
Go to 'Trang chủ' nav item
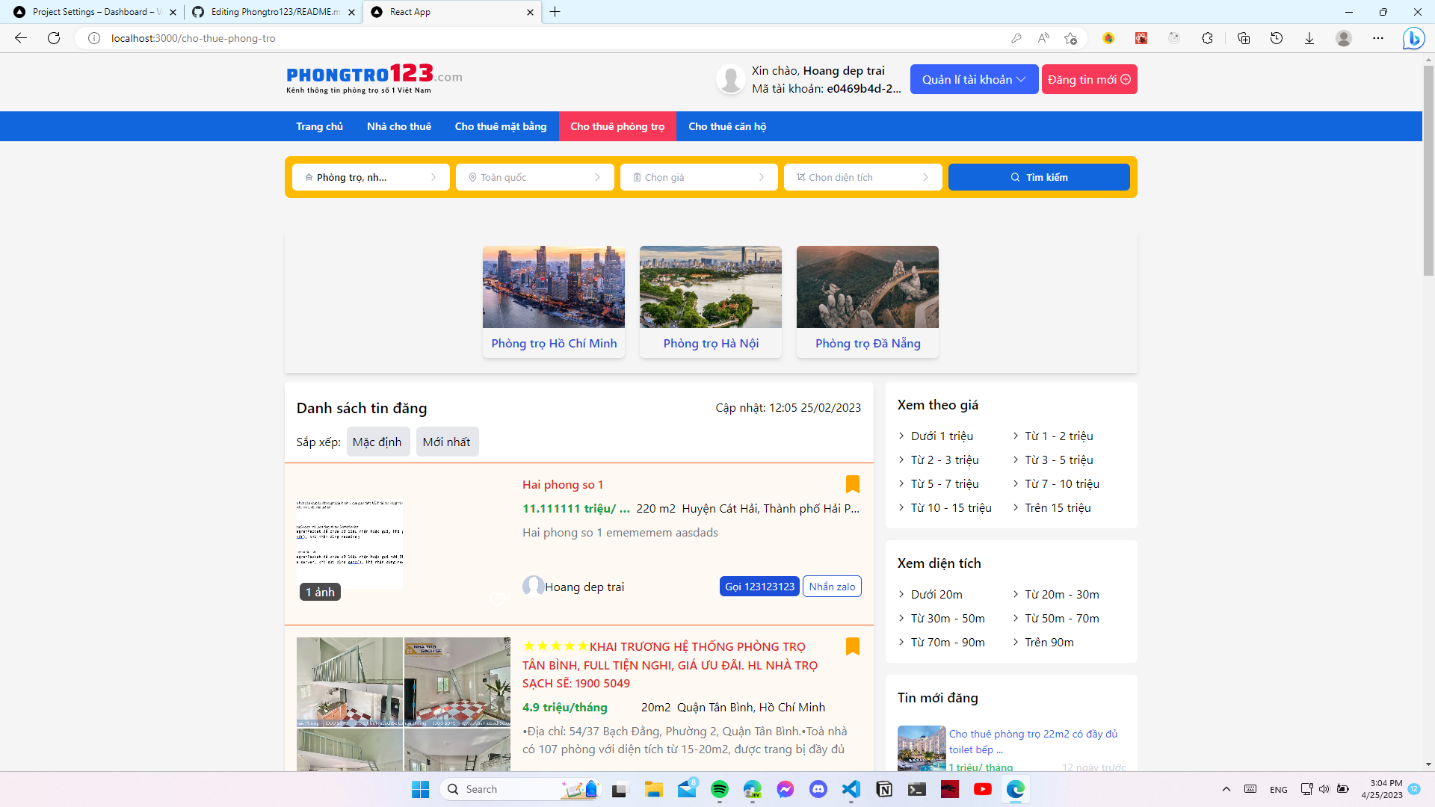coord(319,126)
